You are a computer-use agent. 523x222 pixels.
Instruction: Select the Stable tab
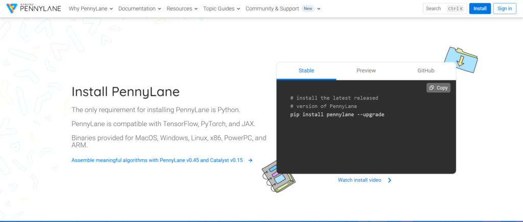pyautogui.click(x=306, y=70)
